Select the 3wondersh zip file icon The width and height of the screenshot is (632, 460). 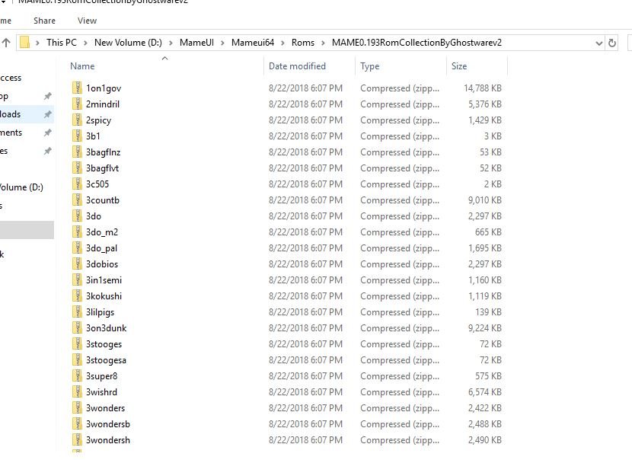pos(77,440)
